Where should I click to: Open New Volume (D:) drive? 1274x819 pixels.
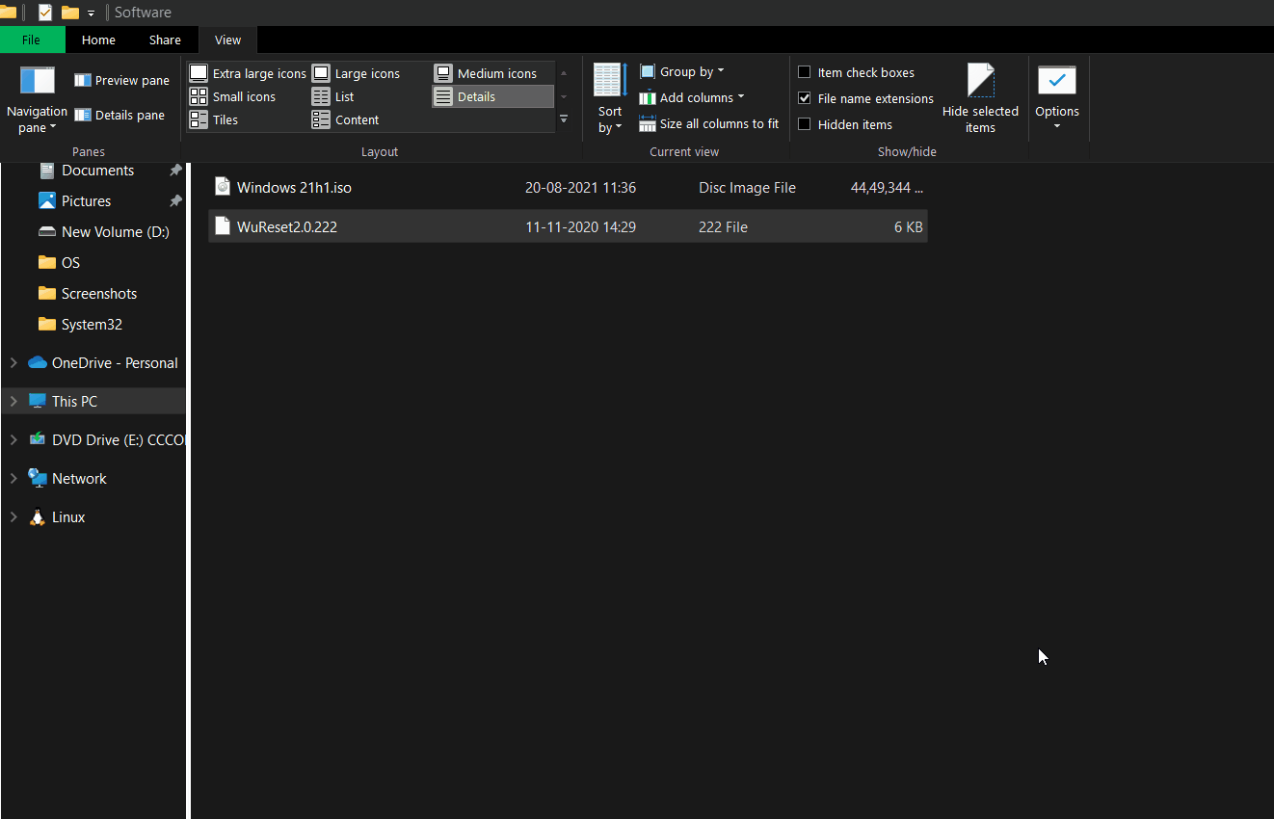point(115,232)
